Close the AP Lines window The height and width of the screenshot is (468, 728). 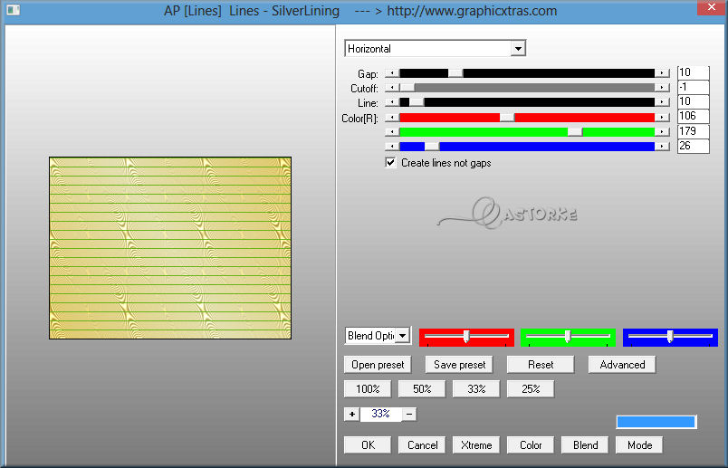(711, 7)
